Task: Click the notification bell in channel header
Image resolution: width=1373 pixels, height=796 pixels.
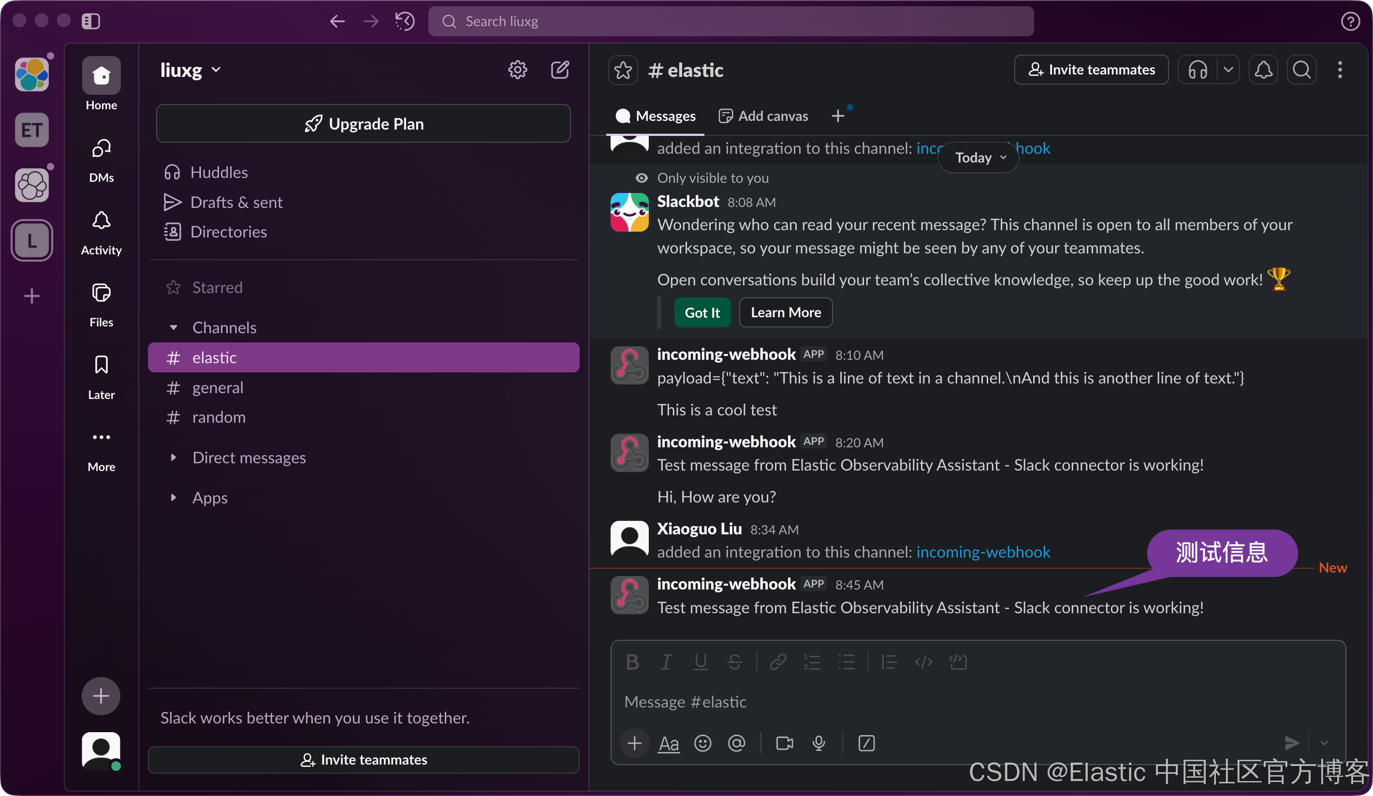Action: coord(1263,70)
